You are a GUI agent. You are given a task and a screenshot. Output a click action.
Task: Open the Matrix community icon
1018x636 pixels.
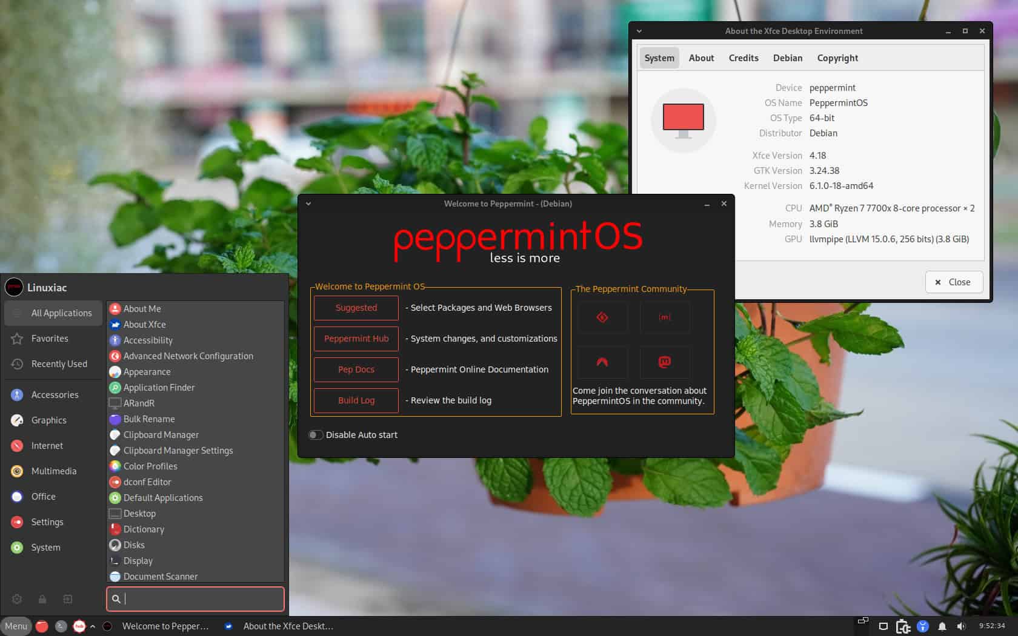pos(665,317)
